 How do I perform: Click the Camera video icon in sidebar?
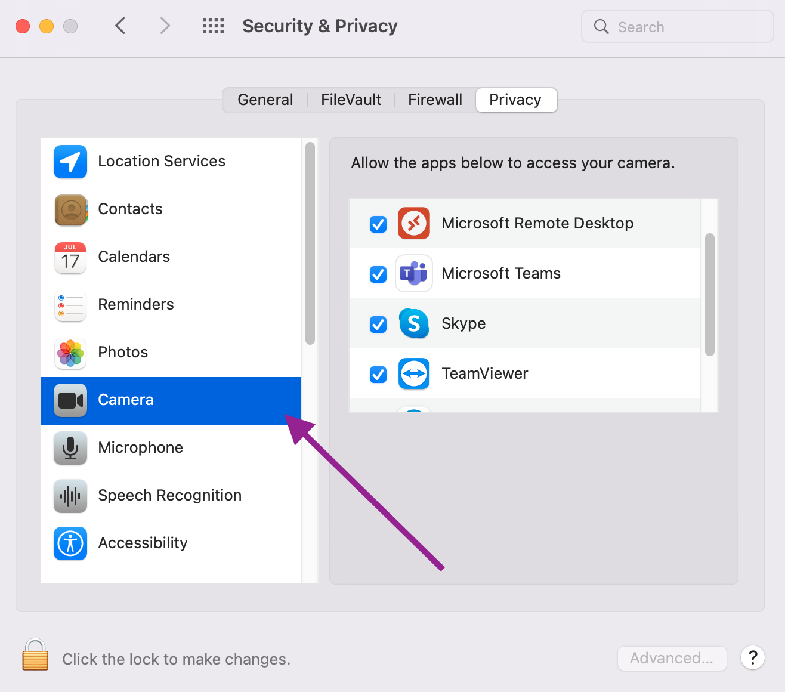point(70,400)
